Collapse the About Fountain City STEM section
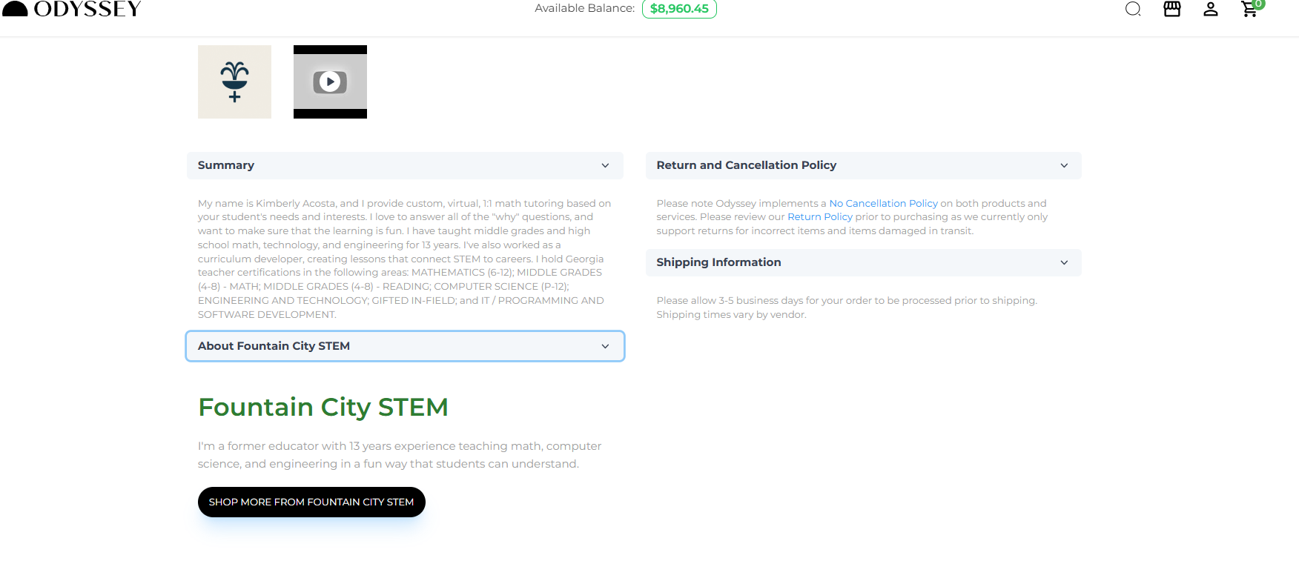 pos(405,346)
